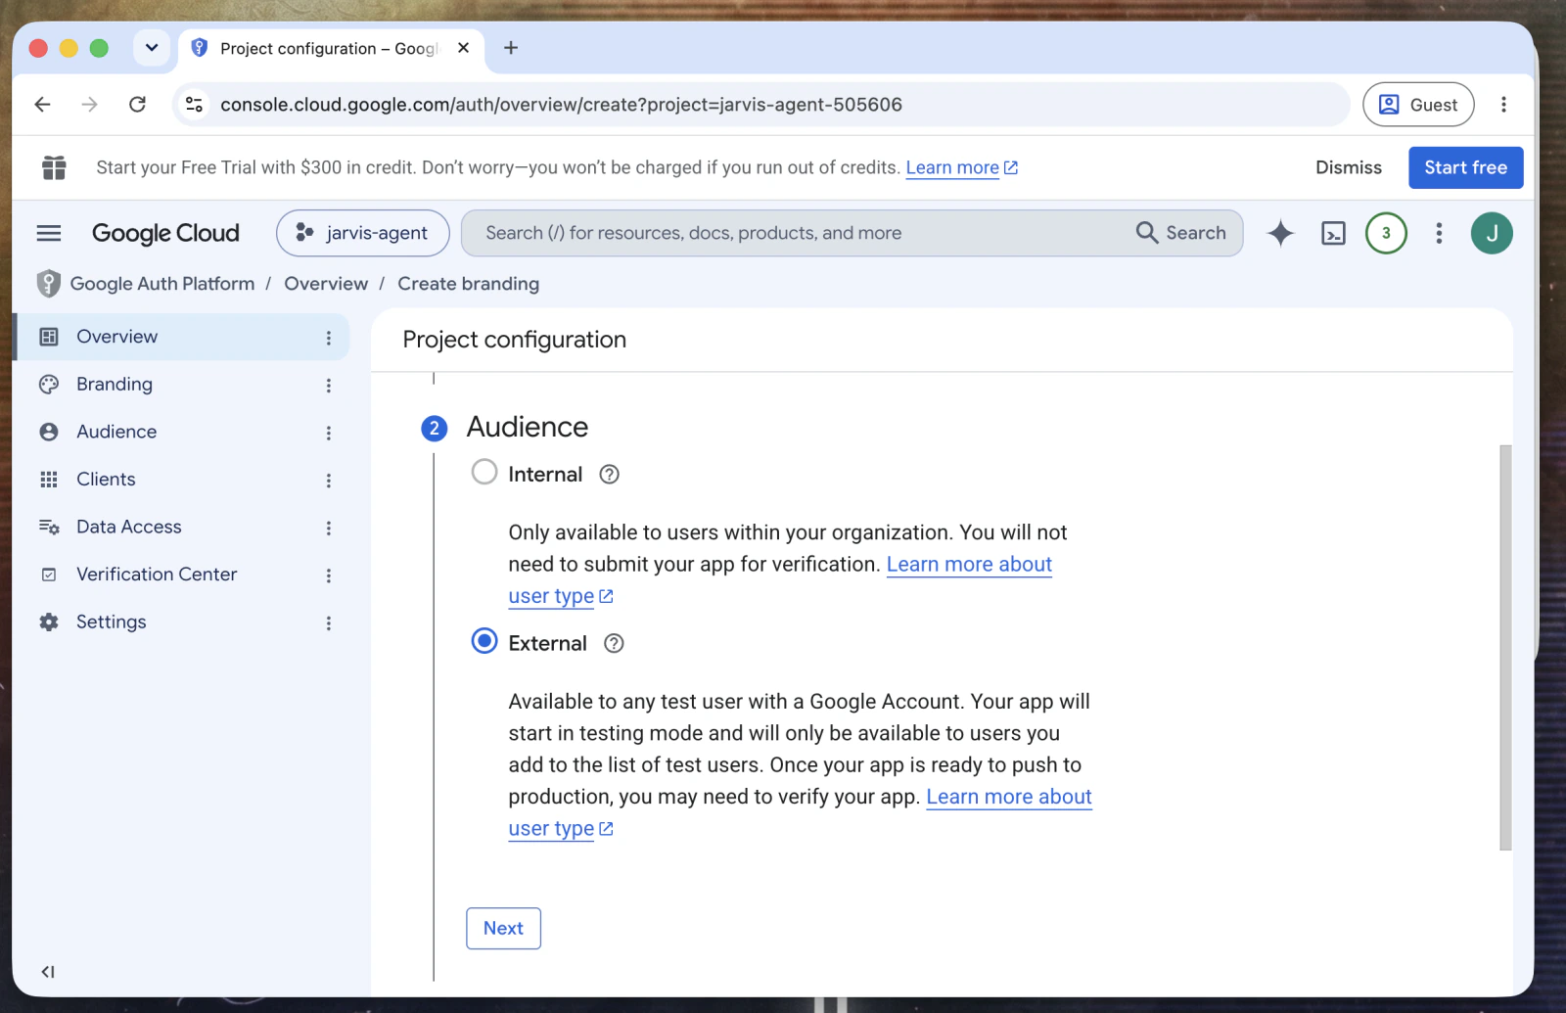Go to the Settings sidebar section
This screenshot has height=1013, width=1566.
click(183, 622)
